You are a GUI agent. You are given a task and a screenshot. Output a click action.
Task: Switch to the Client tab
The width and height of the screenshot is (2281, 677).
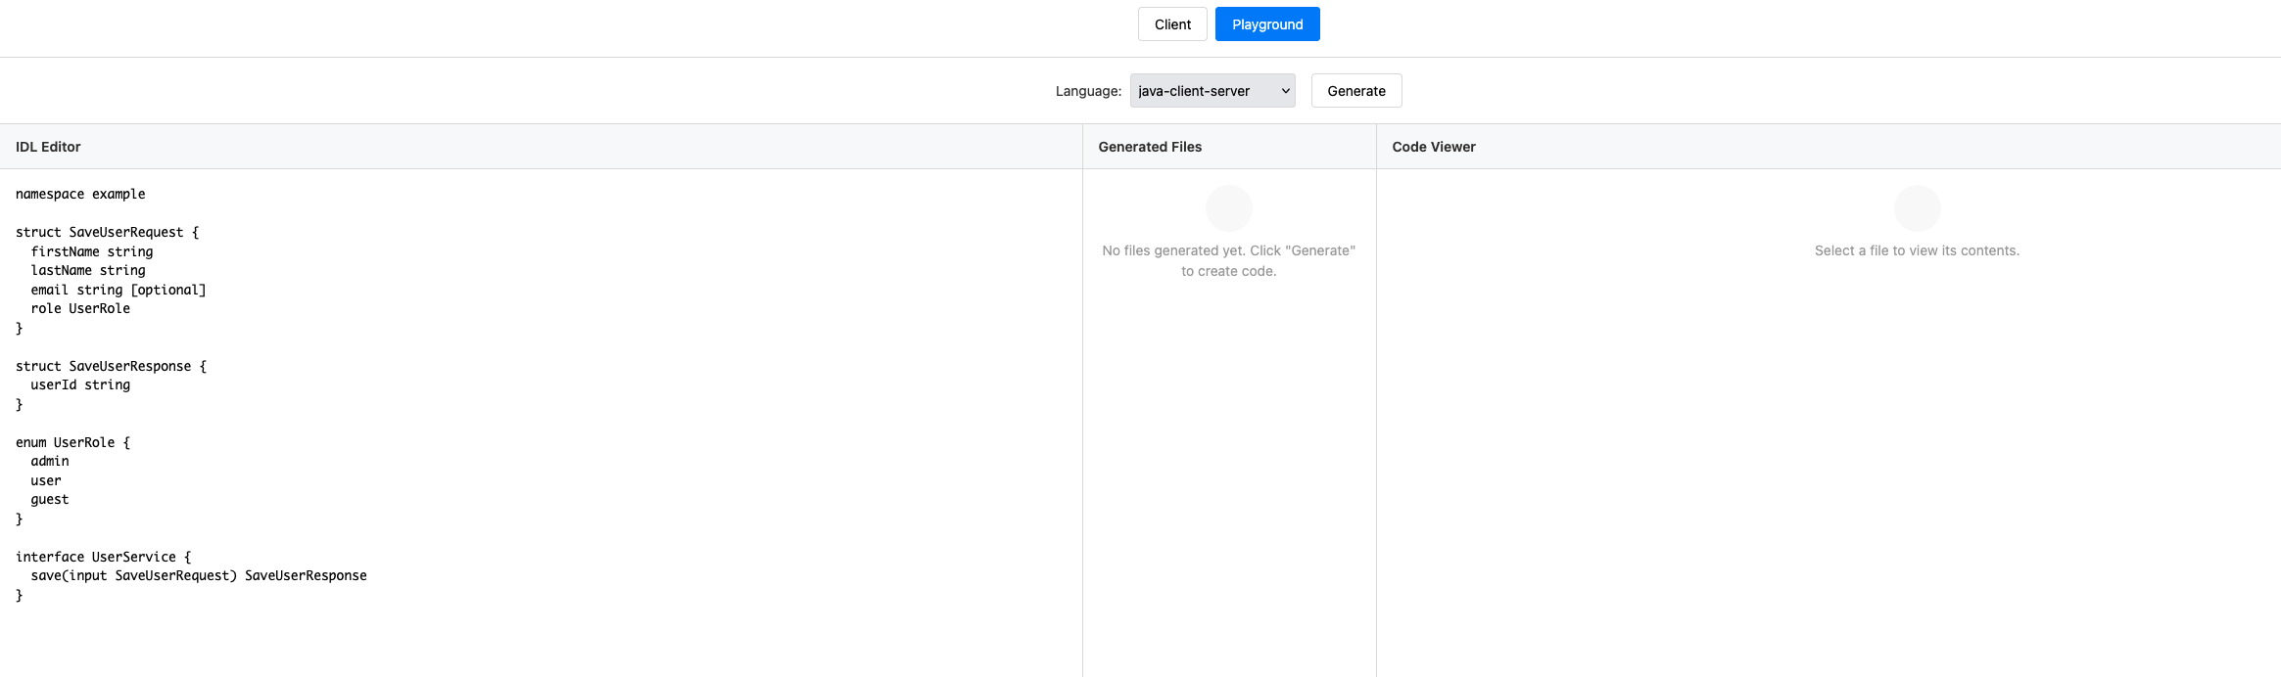(1172, 24)
